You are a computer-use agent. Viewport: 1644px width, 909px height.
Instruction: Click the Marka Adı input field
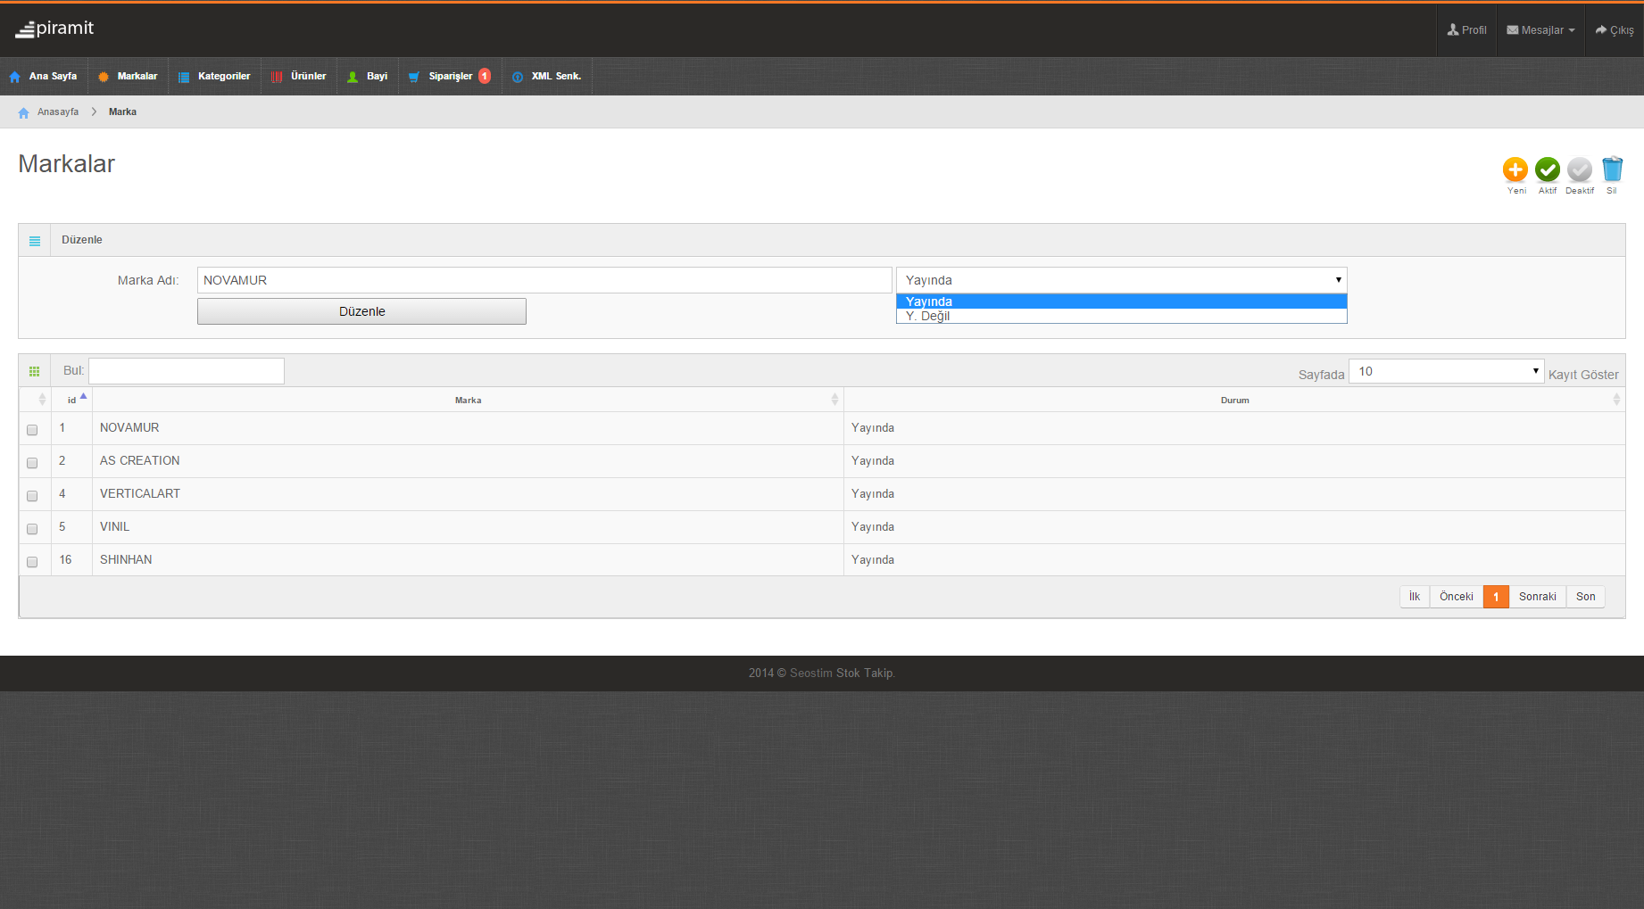coord(544,280)
